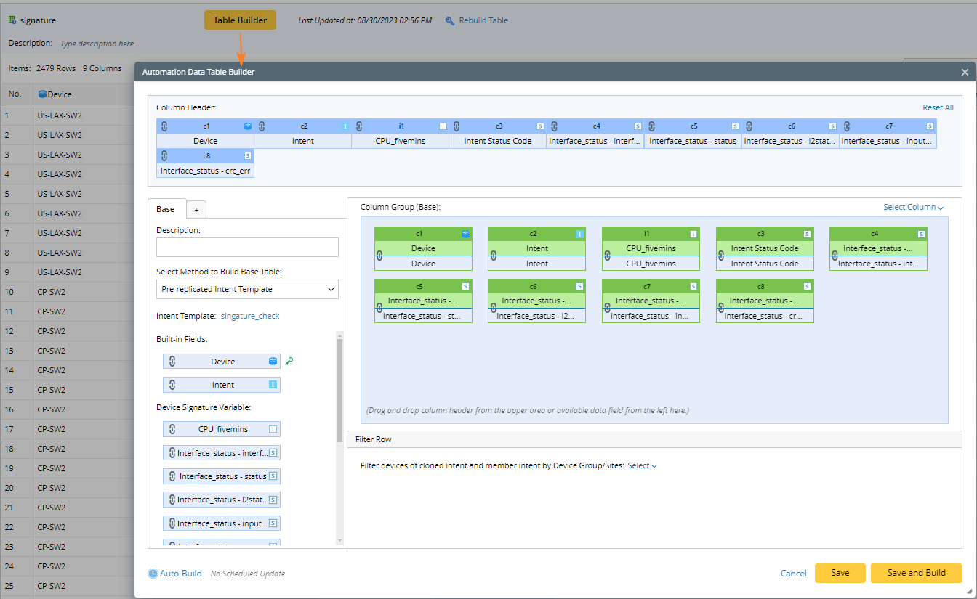977x599 pixels.
Task: Click the Cancel link
Action: tap(793, 573)
